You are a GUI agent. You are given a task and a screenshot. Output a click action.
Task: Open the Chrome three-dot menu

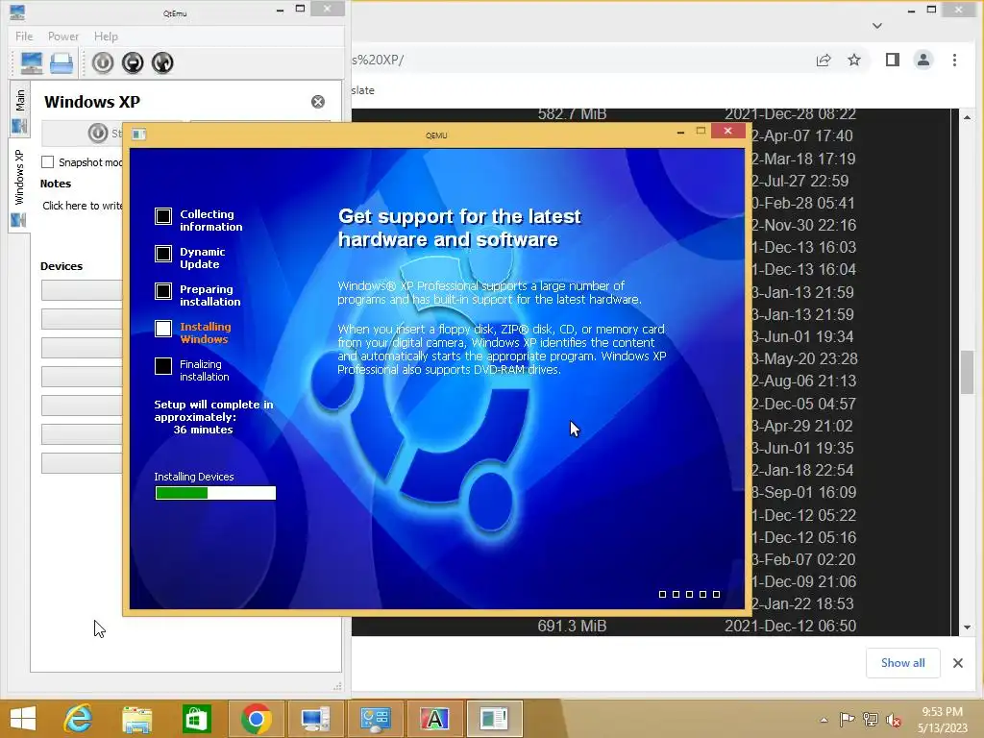coord(954,61)
